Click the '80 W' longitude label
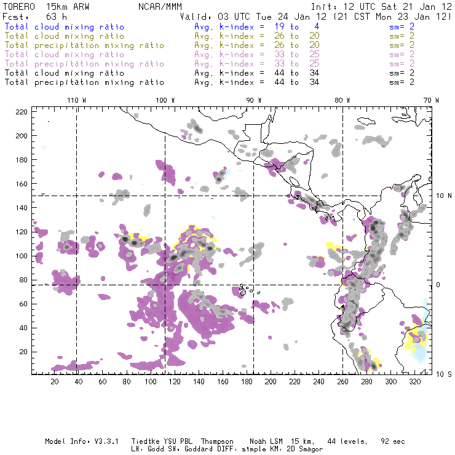 [x=342, y=100]
